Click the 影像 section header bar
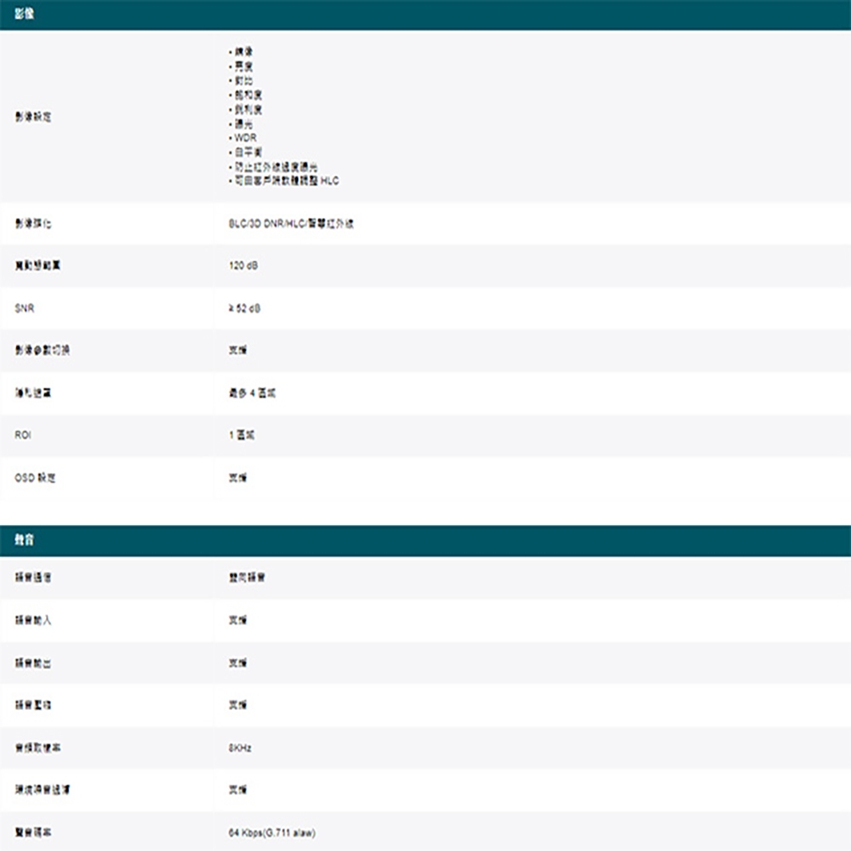 click(425, 15)
